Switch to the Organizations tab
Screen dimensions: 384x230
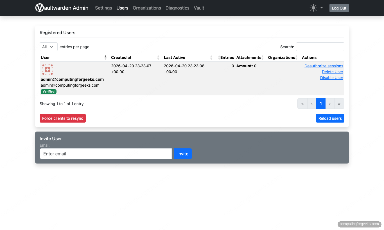click(x=147, y=8)
